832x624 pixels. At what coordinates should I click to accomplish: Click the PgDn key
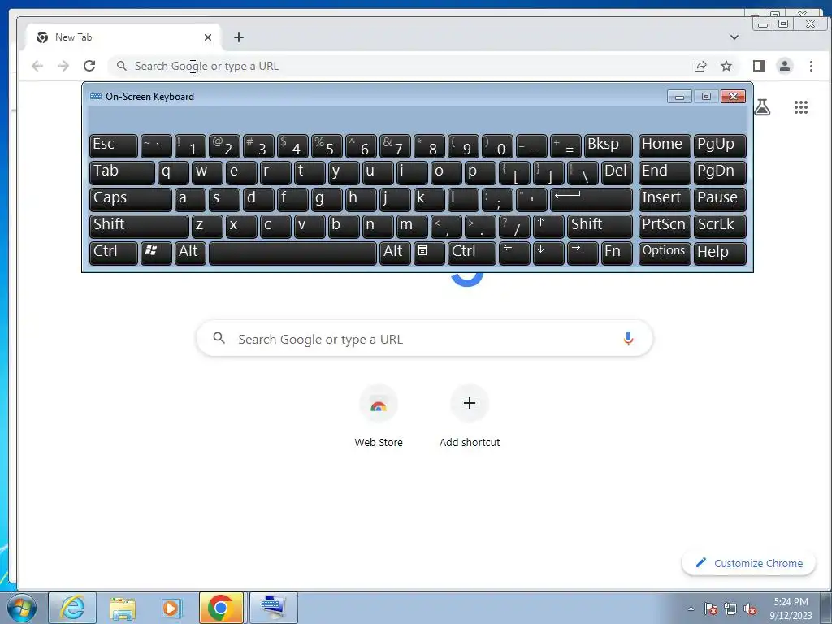720,172
